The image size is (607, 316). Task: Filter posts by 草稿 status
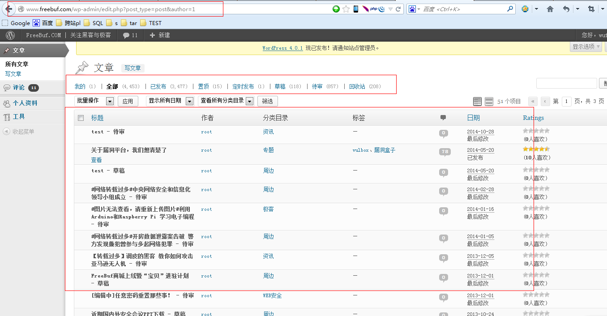(280, 86)
